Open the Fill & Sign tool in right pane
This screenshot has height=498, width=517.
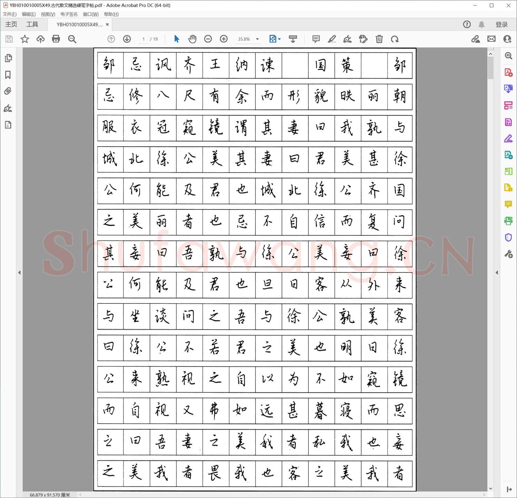tap(508, 138)
